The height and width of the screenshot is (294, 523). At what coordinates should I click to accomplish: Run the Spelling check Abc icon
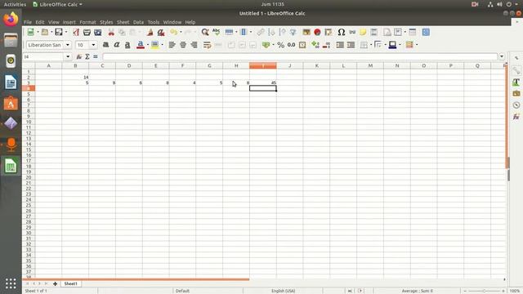point(216,32)
